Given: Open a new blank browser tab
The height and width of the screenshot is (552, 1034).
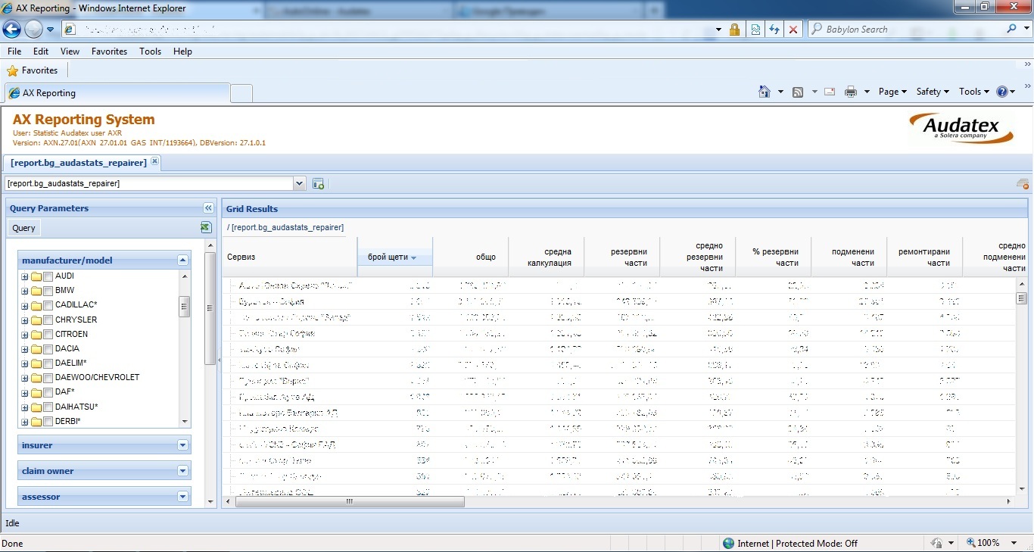Looking at the screenshot, I should click(241, 93).
